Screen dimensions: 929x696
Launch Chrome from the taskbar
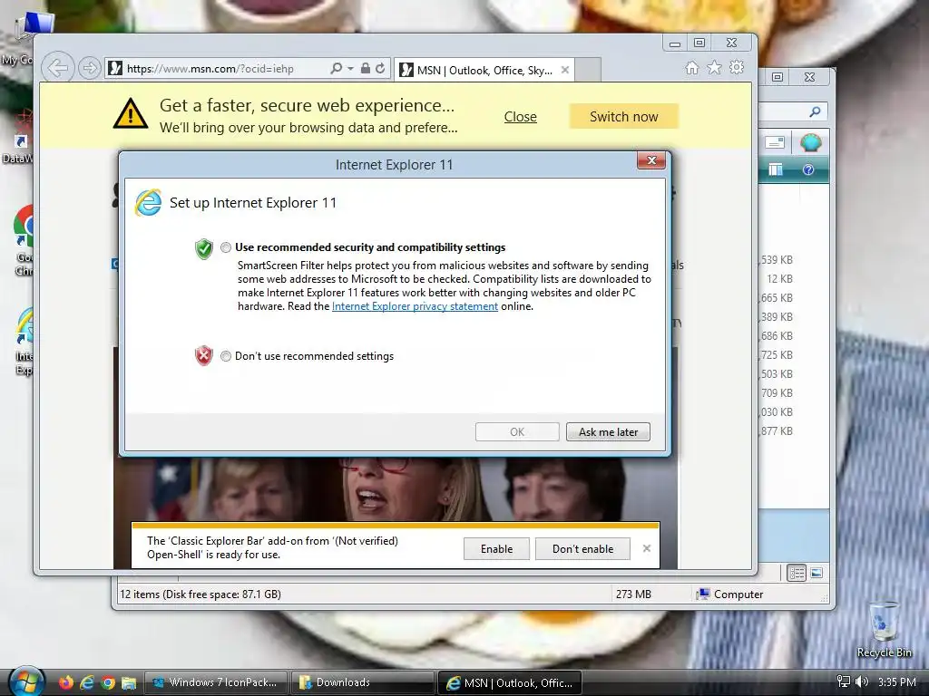coord(108,682)
